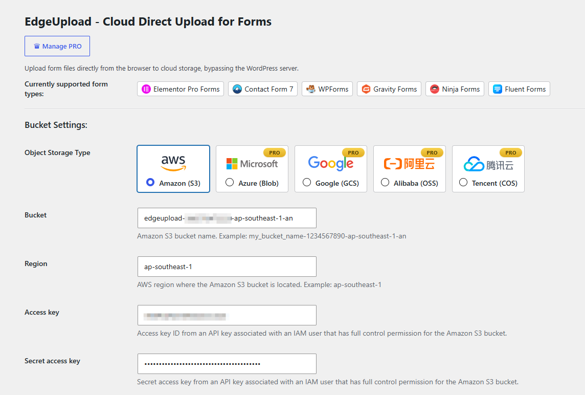This screenshot has height=395, width=585.
Task: Focus the Secret access key field
Action: pyautogui.click(x=227, y=364)
